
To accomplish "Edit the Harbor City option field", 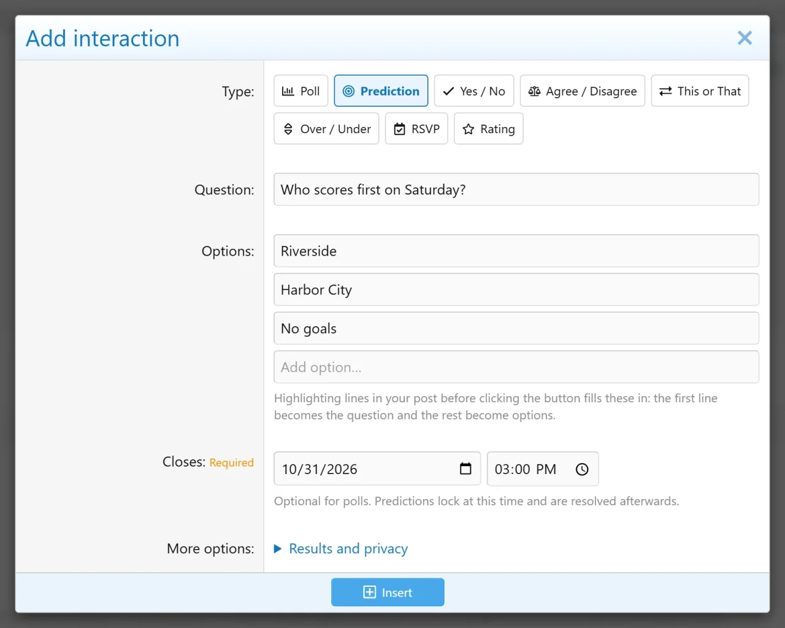I will click(x=516, y=289).
